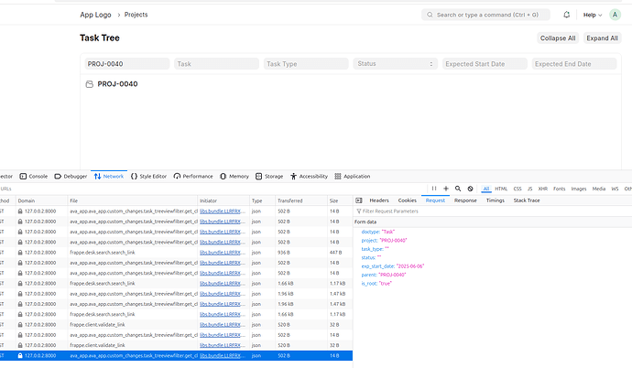The width and height of the screenshot is (632, 368).
Task: Click the request blocking icon
Action: click(x=470, y=188)
